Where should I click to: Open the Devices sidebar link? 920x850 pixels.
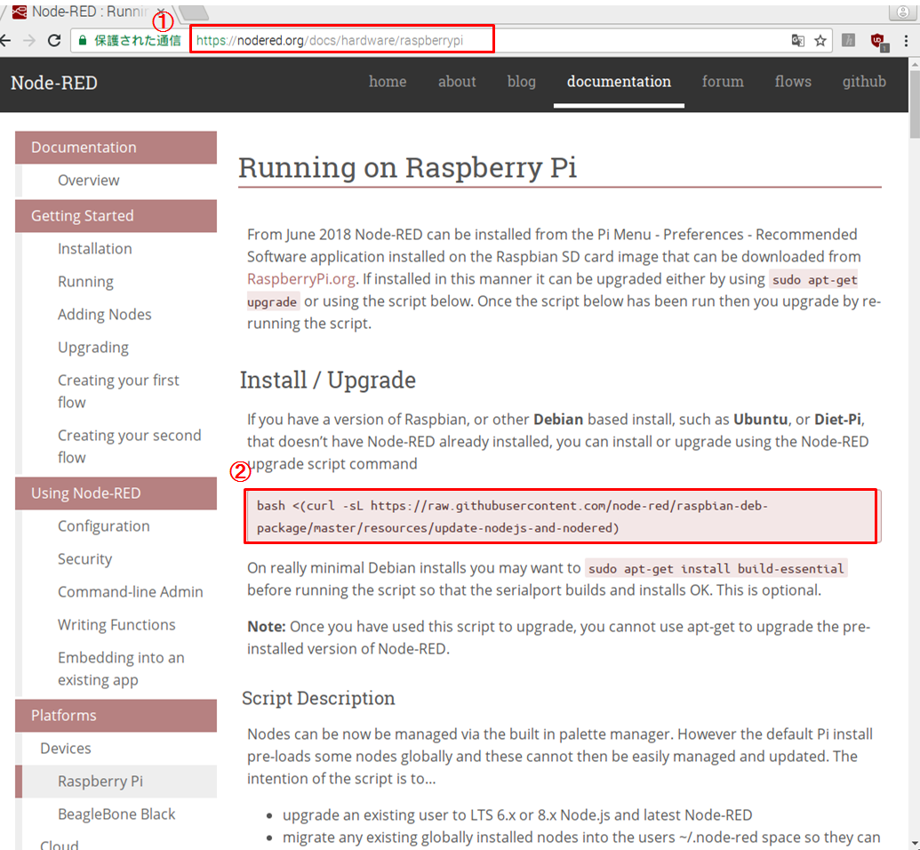pos(66,749)
